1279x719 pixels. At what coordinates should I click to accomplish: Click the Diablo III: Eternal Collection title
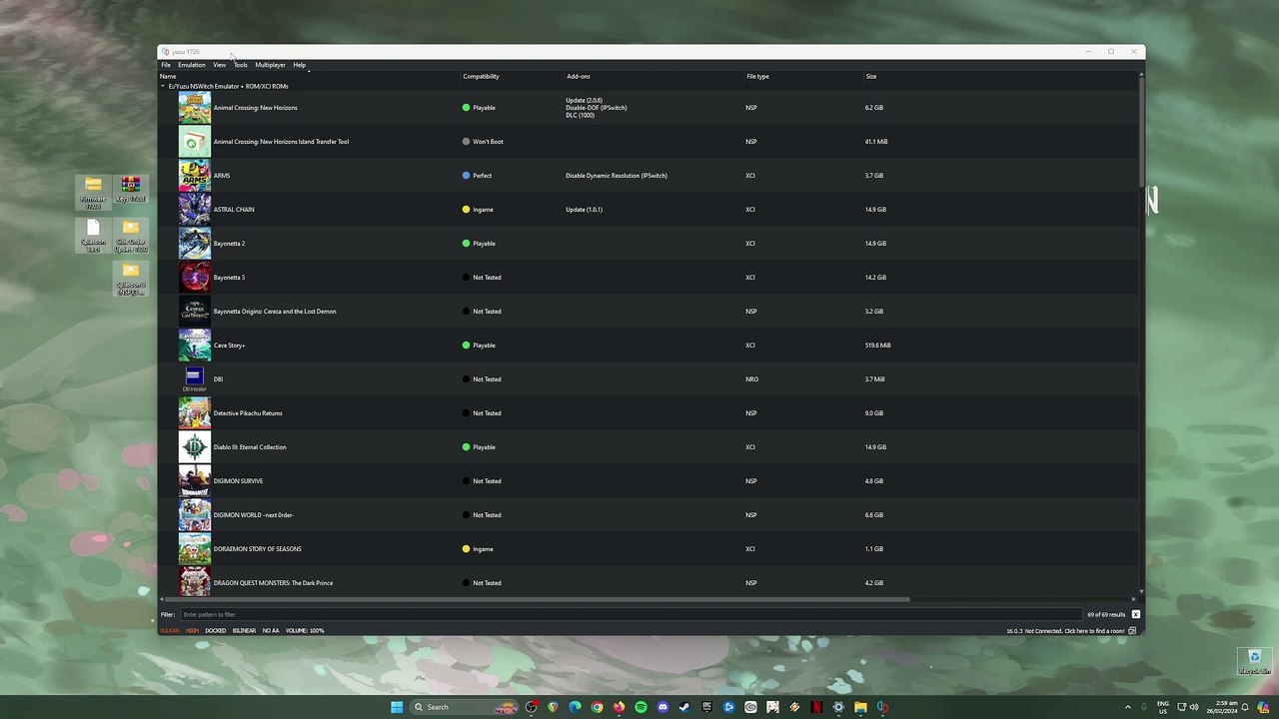[250, 447]
